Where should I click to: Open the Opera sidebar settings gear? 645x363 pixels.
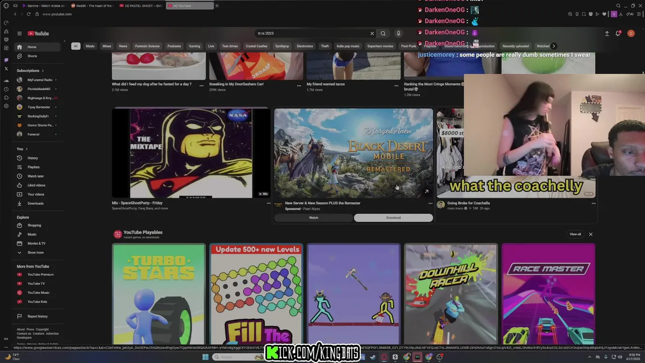(x=6, y=106)
